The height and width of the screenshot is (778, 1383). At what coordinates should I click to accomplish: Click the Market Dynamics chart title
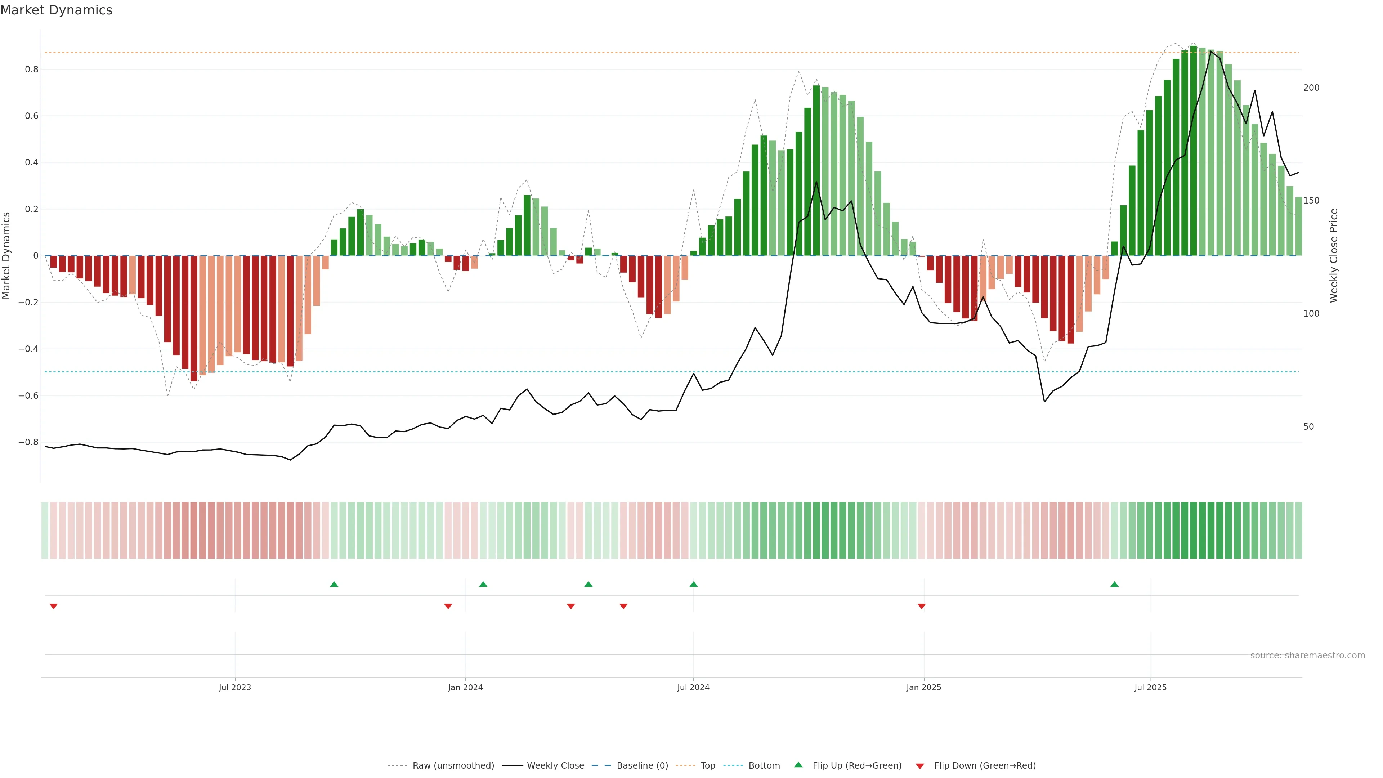coord(57,10)
